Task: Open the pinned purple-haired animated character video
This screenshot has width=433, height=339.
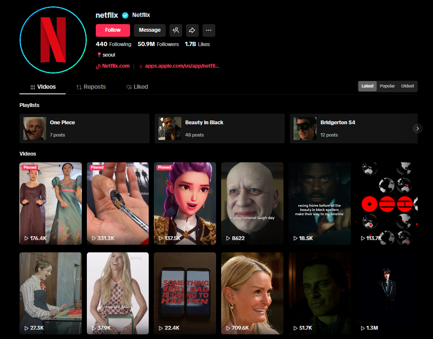Action: coord(185,203)
